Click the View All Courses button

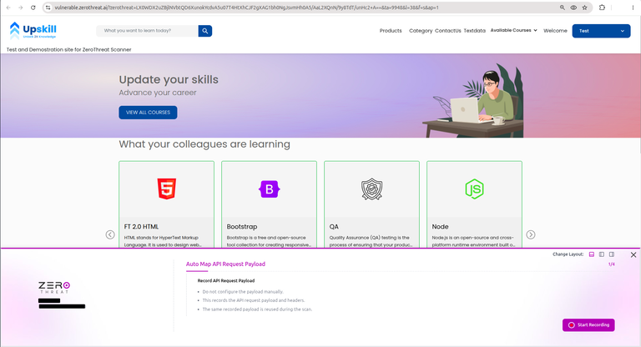[x=148, y=113]
